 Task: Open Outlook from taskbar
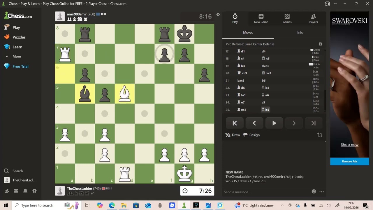pyautogui.click(x=148, y=205)
